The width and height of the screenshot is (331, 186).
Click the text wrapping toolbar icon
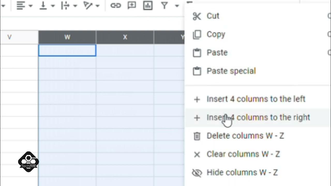(65, 5)
